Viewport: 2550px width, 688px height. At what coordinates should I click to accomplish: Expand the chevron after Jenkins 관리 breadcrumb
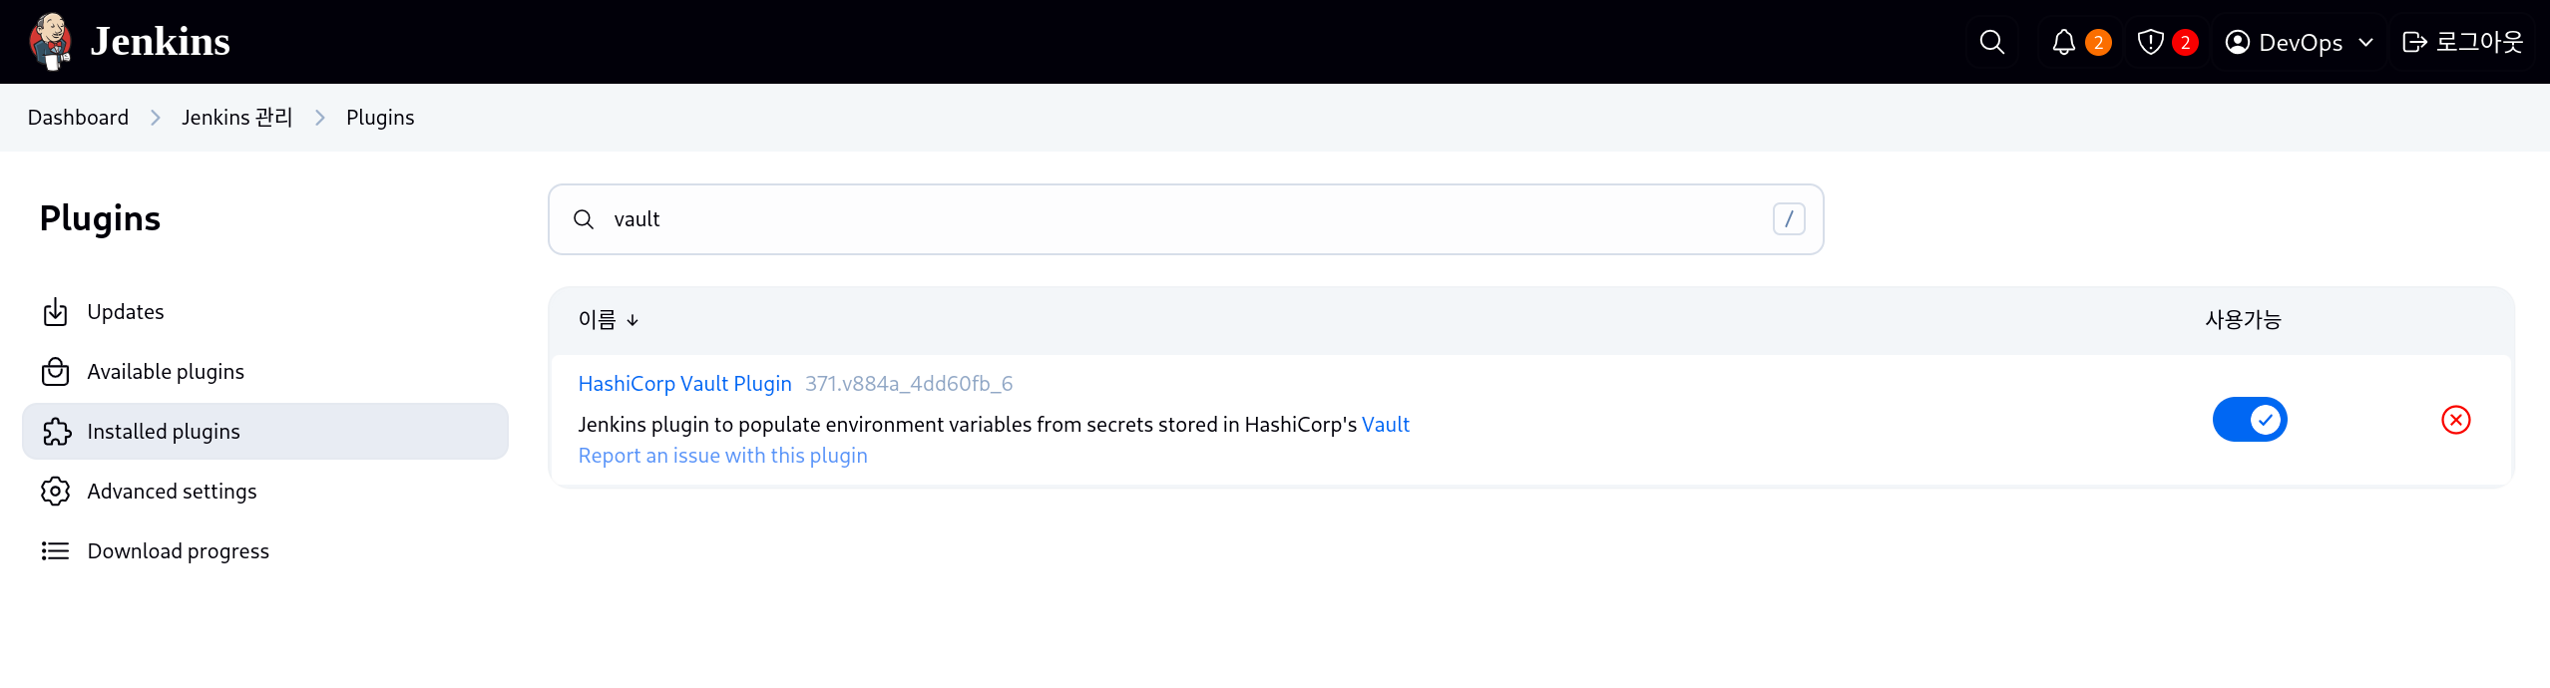pyautogui.click(x=320, y=118)
